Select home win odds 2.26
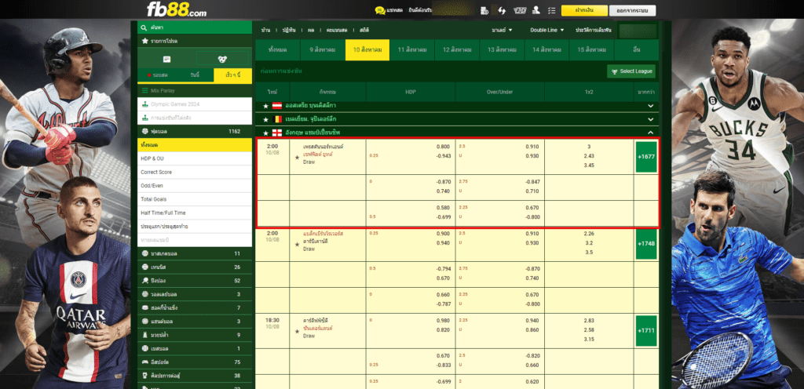 point(589,234)
